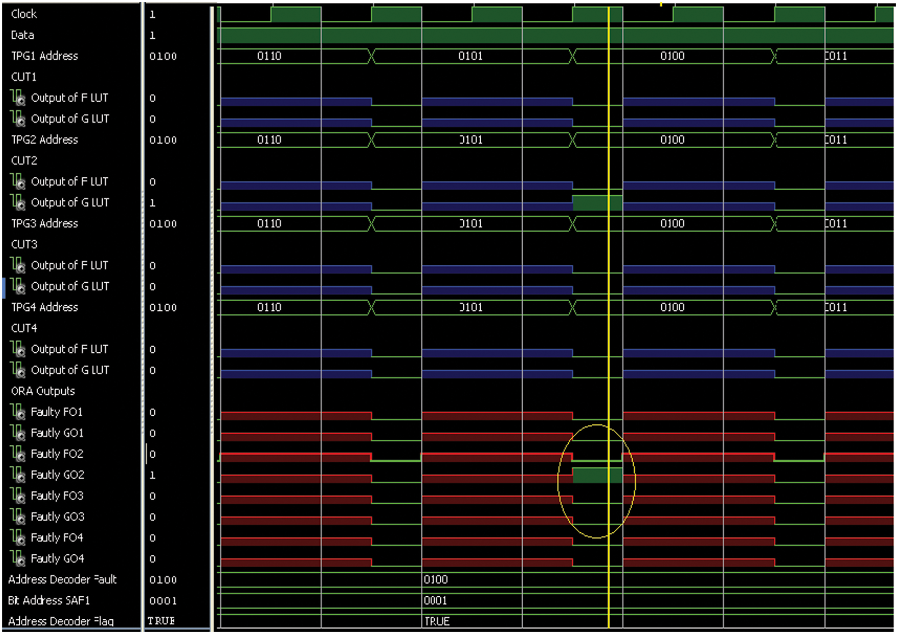Image resolution: width=898 pixels, height=634 pixels.
Task: Click signal icon of CUT1 Output of F LUT
Action: pos(17,98)
